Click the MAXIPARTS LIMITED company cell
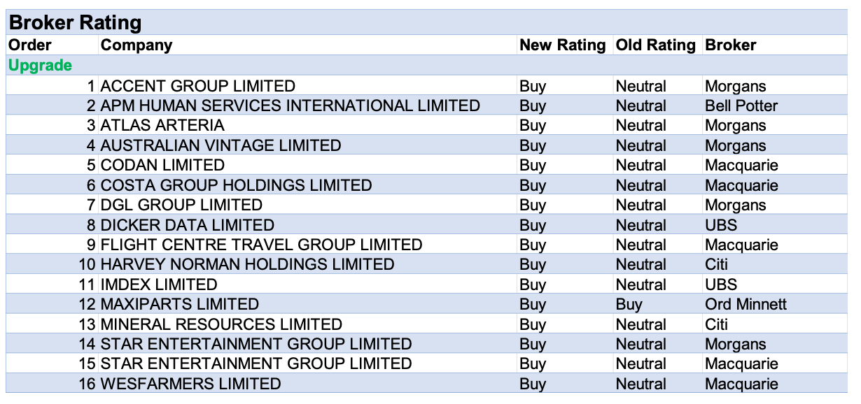 pos(180,305)
